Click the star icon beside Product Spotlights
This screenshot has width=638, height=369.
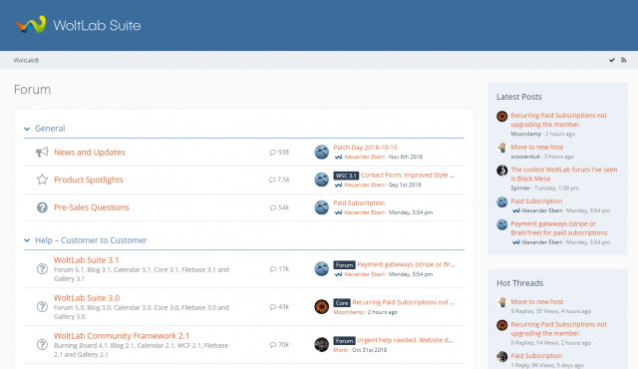tap(42, 180)
